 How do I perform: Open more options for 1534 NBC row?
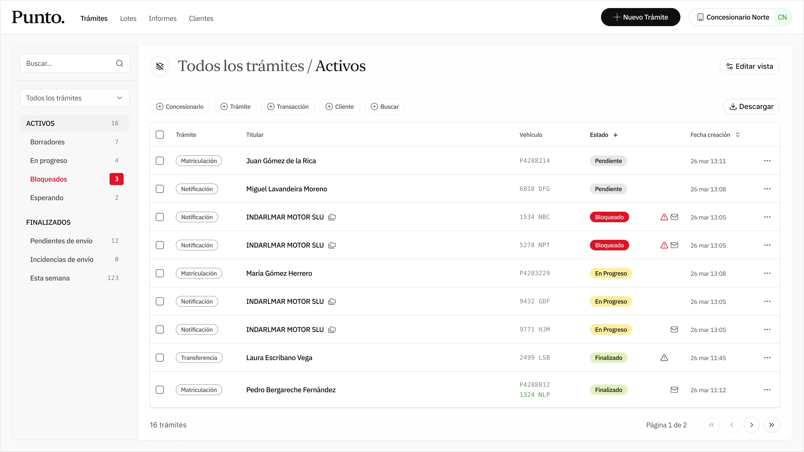click(767, 217)
